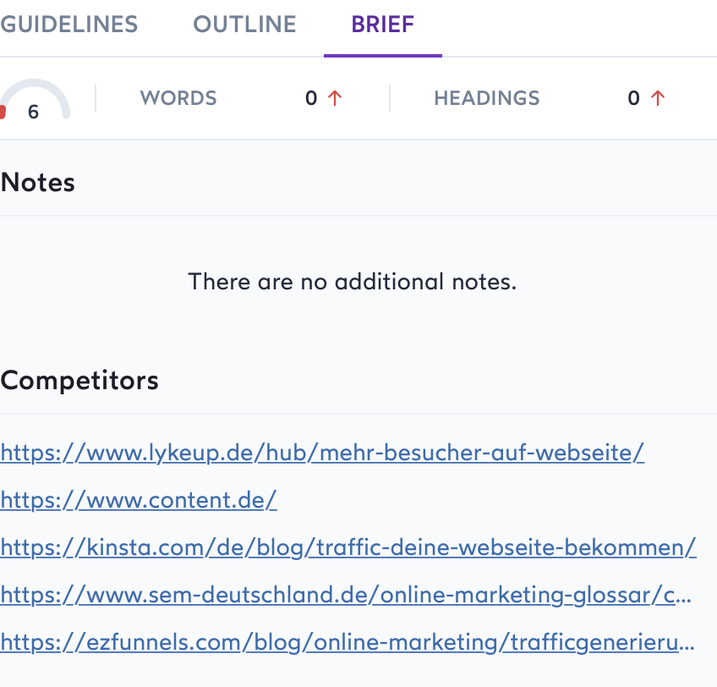
Task: Open the Outline tab
Action: pyautogui.click(x=244, y=24)
